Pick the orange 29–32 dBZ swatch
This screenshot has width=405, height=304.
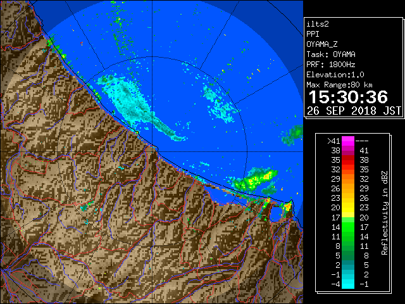click(348, 179)
